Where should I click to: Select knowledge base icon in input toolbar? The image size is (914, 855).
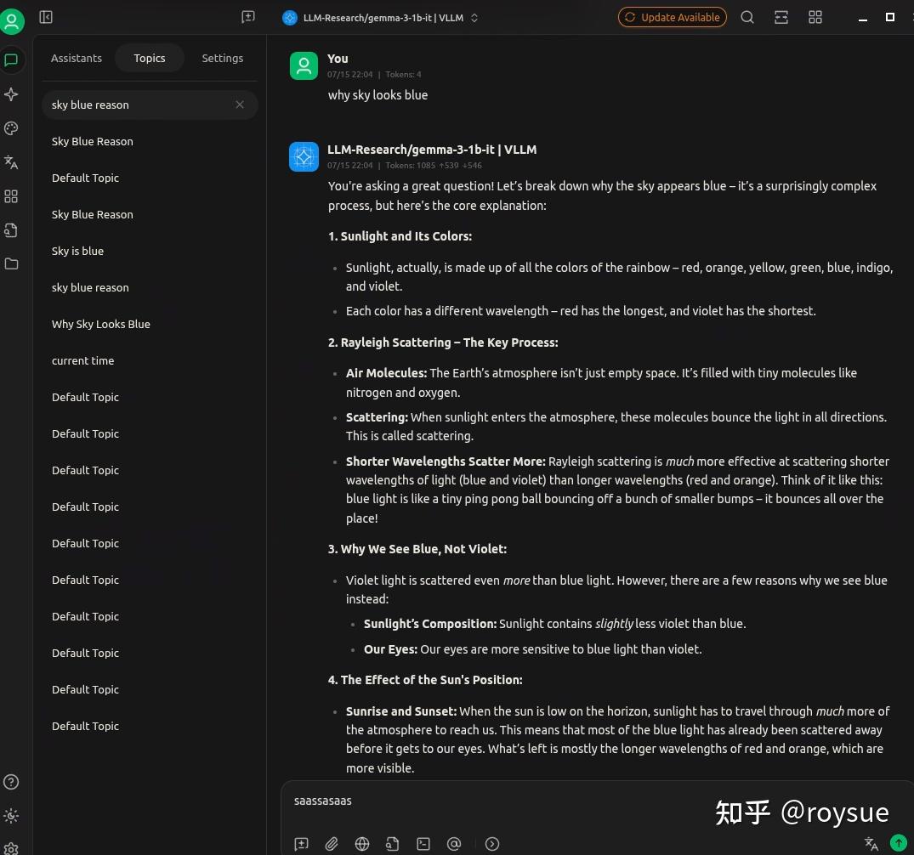tap(392, 843)
